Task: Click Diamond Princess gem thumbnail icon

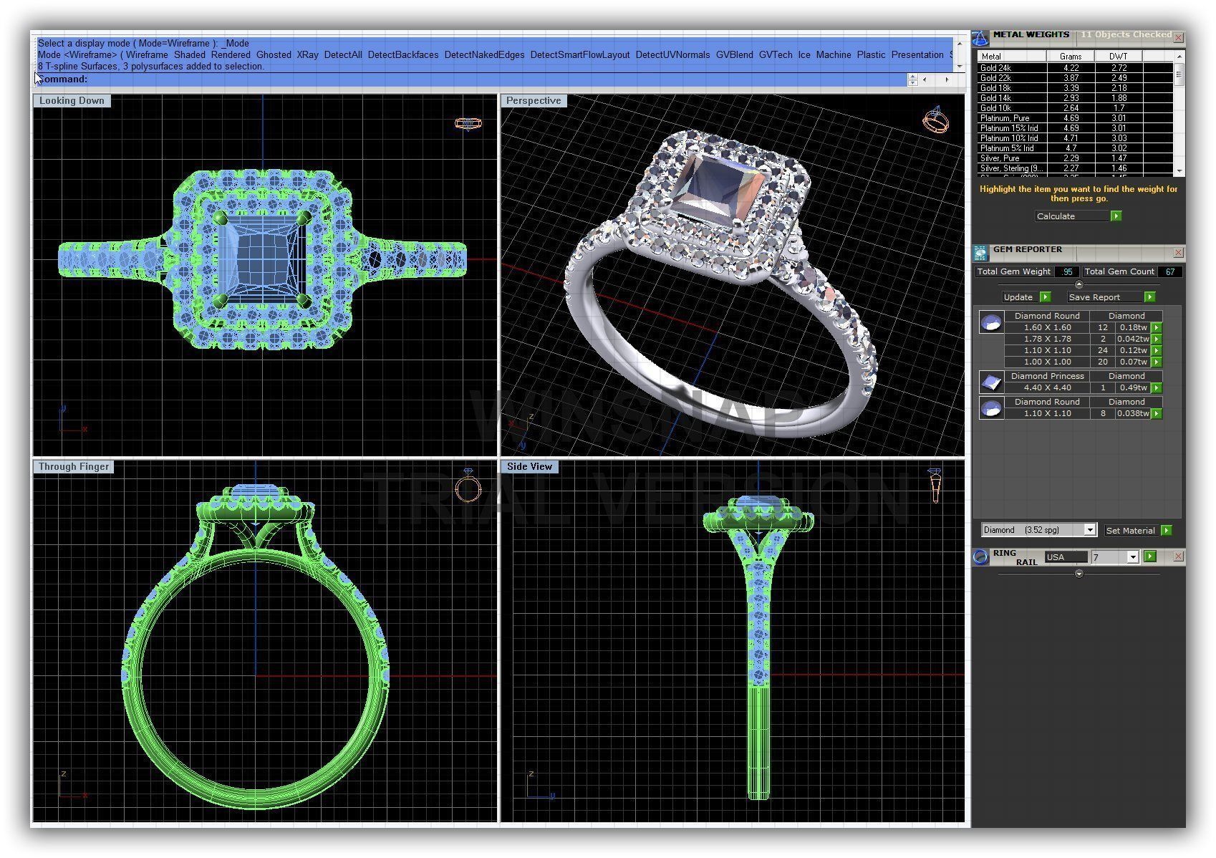Action: click(991, 382)
